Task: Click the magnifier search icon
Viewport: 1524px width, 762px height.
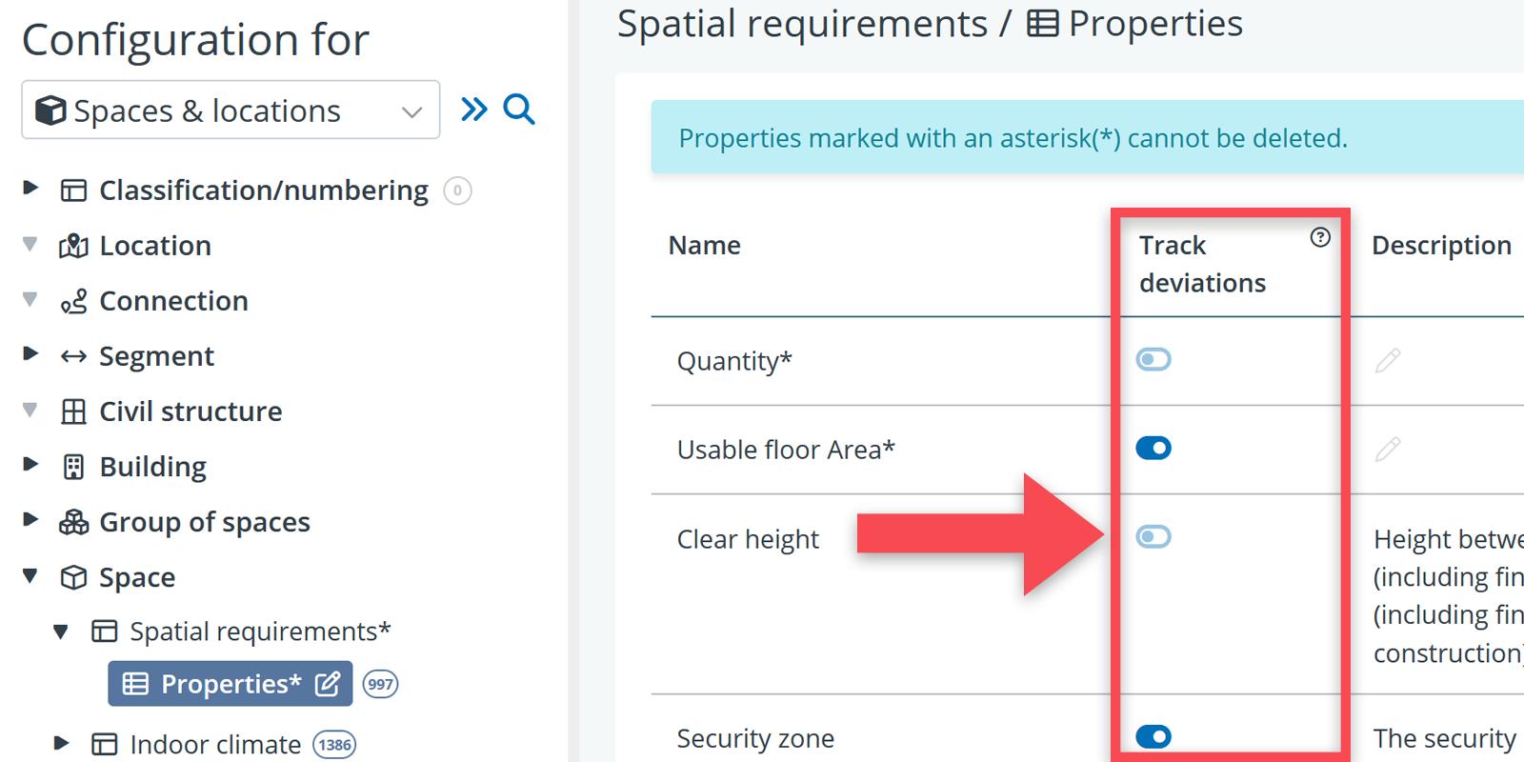Action: click(x=519, y=110)
